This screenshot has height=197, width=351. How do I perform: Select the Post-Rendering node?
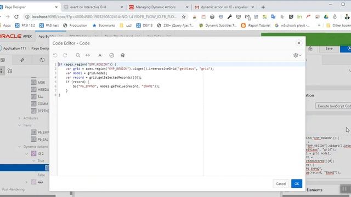tap(13, 189)
